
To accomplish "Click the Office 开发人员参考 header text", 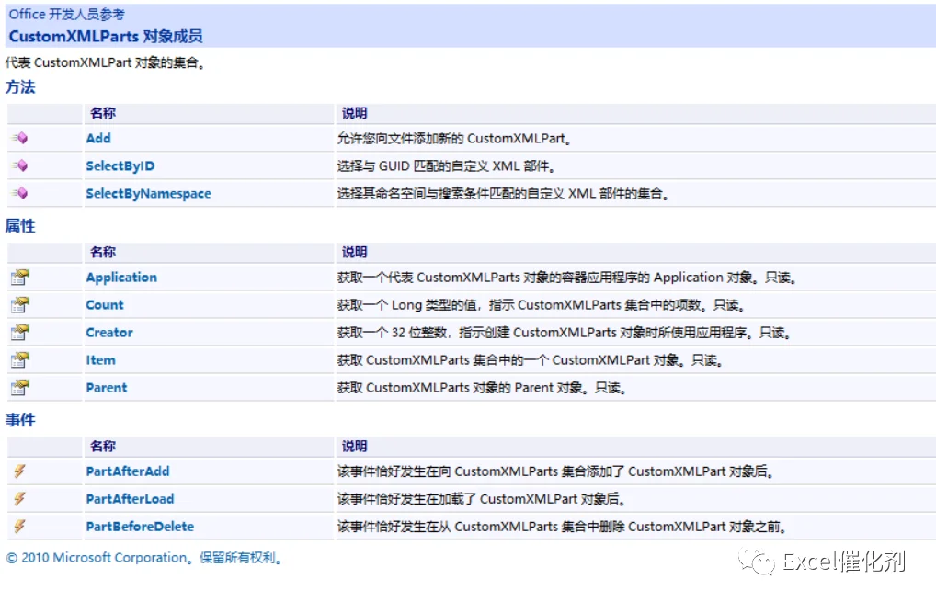I will 67,15.
